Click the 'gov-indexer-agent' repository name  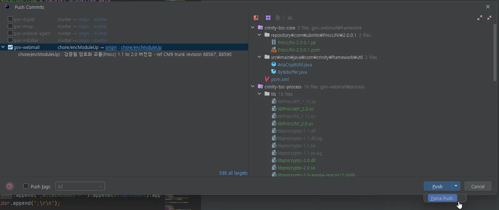point(32,33)
